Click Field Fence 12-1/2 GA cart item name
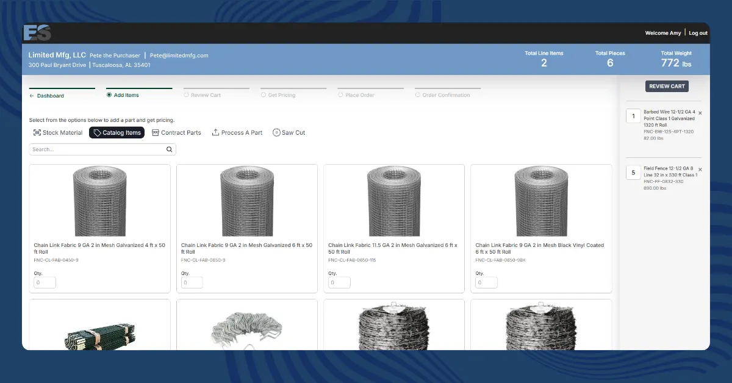This screenshot has width=732, height=383. (670, 172)
